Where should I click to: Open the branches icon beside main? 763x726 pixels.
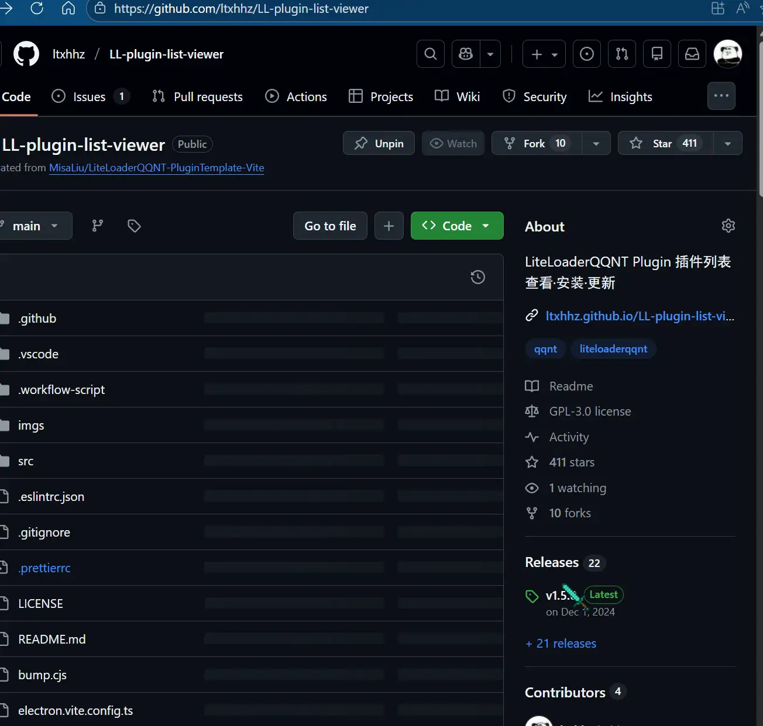98,226
